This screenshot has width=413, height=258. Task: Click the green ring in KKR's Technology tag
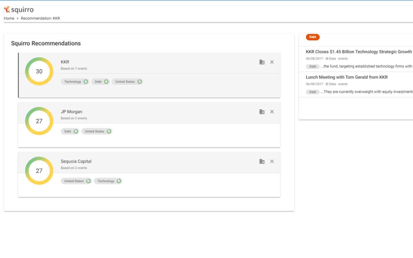click(x=86, y=82)
